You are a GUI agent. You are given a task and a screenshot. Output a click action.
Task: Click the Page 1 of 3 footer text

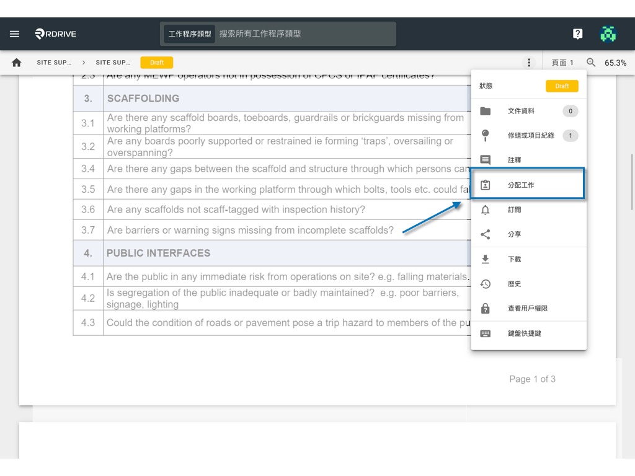click(x=532, y=379)
